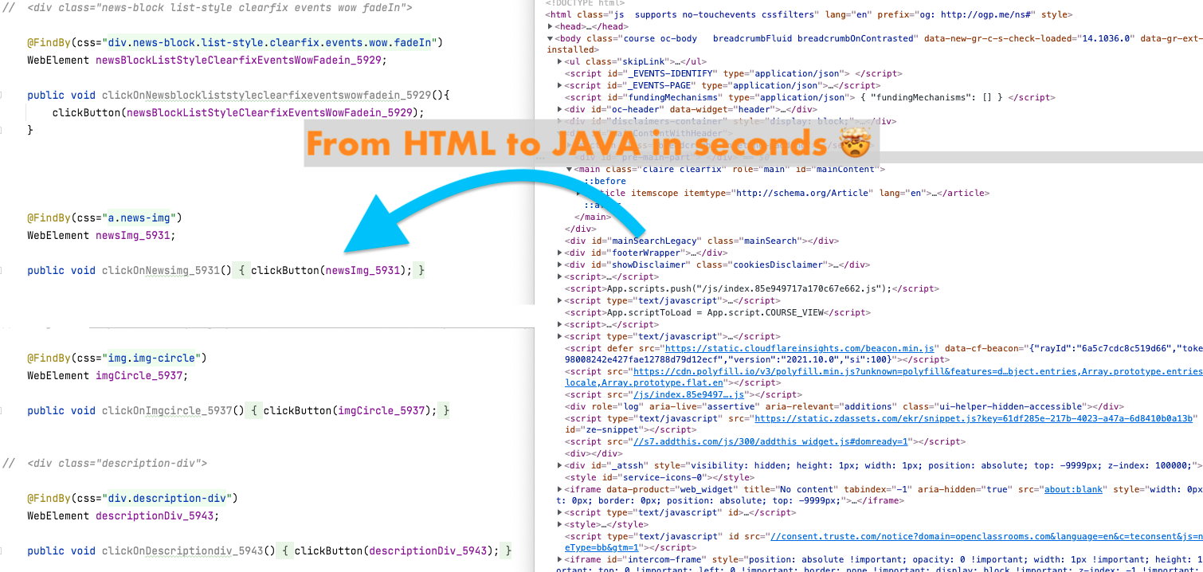This screenshot has width=1203, height=572.
Task: Select the style id="service-icons-0" row
Action: (x=660, y=477)
